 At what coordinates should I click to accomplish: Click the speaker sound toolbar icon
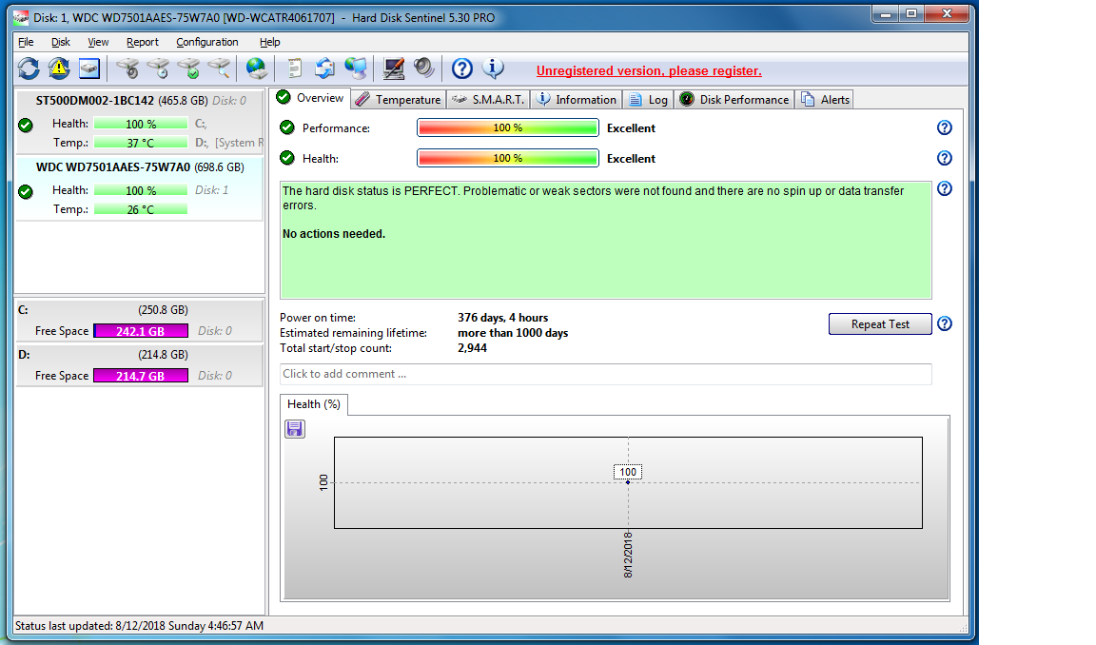coord(423,68)
